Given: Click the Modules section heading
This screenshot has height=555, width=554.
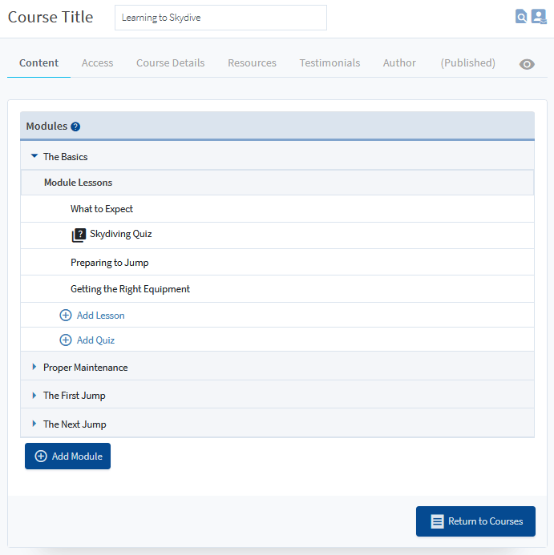Looking at the screenshot, I should (x=47, y=126).
